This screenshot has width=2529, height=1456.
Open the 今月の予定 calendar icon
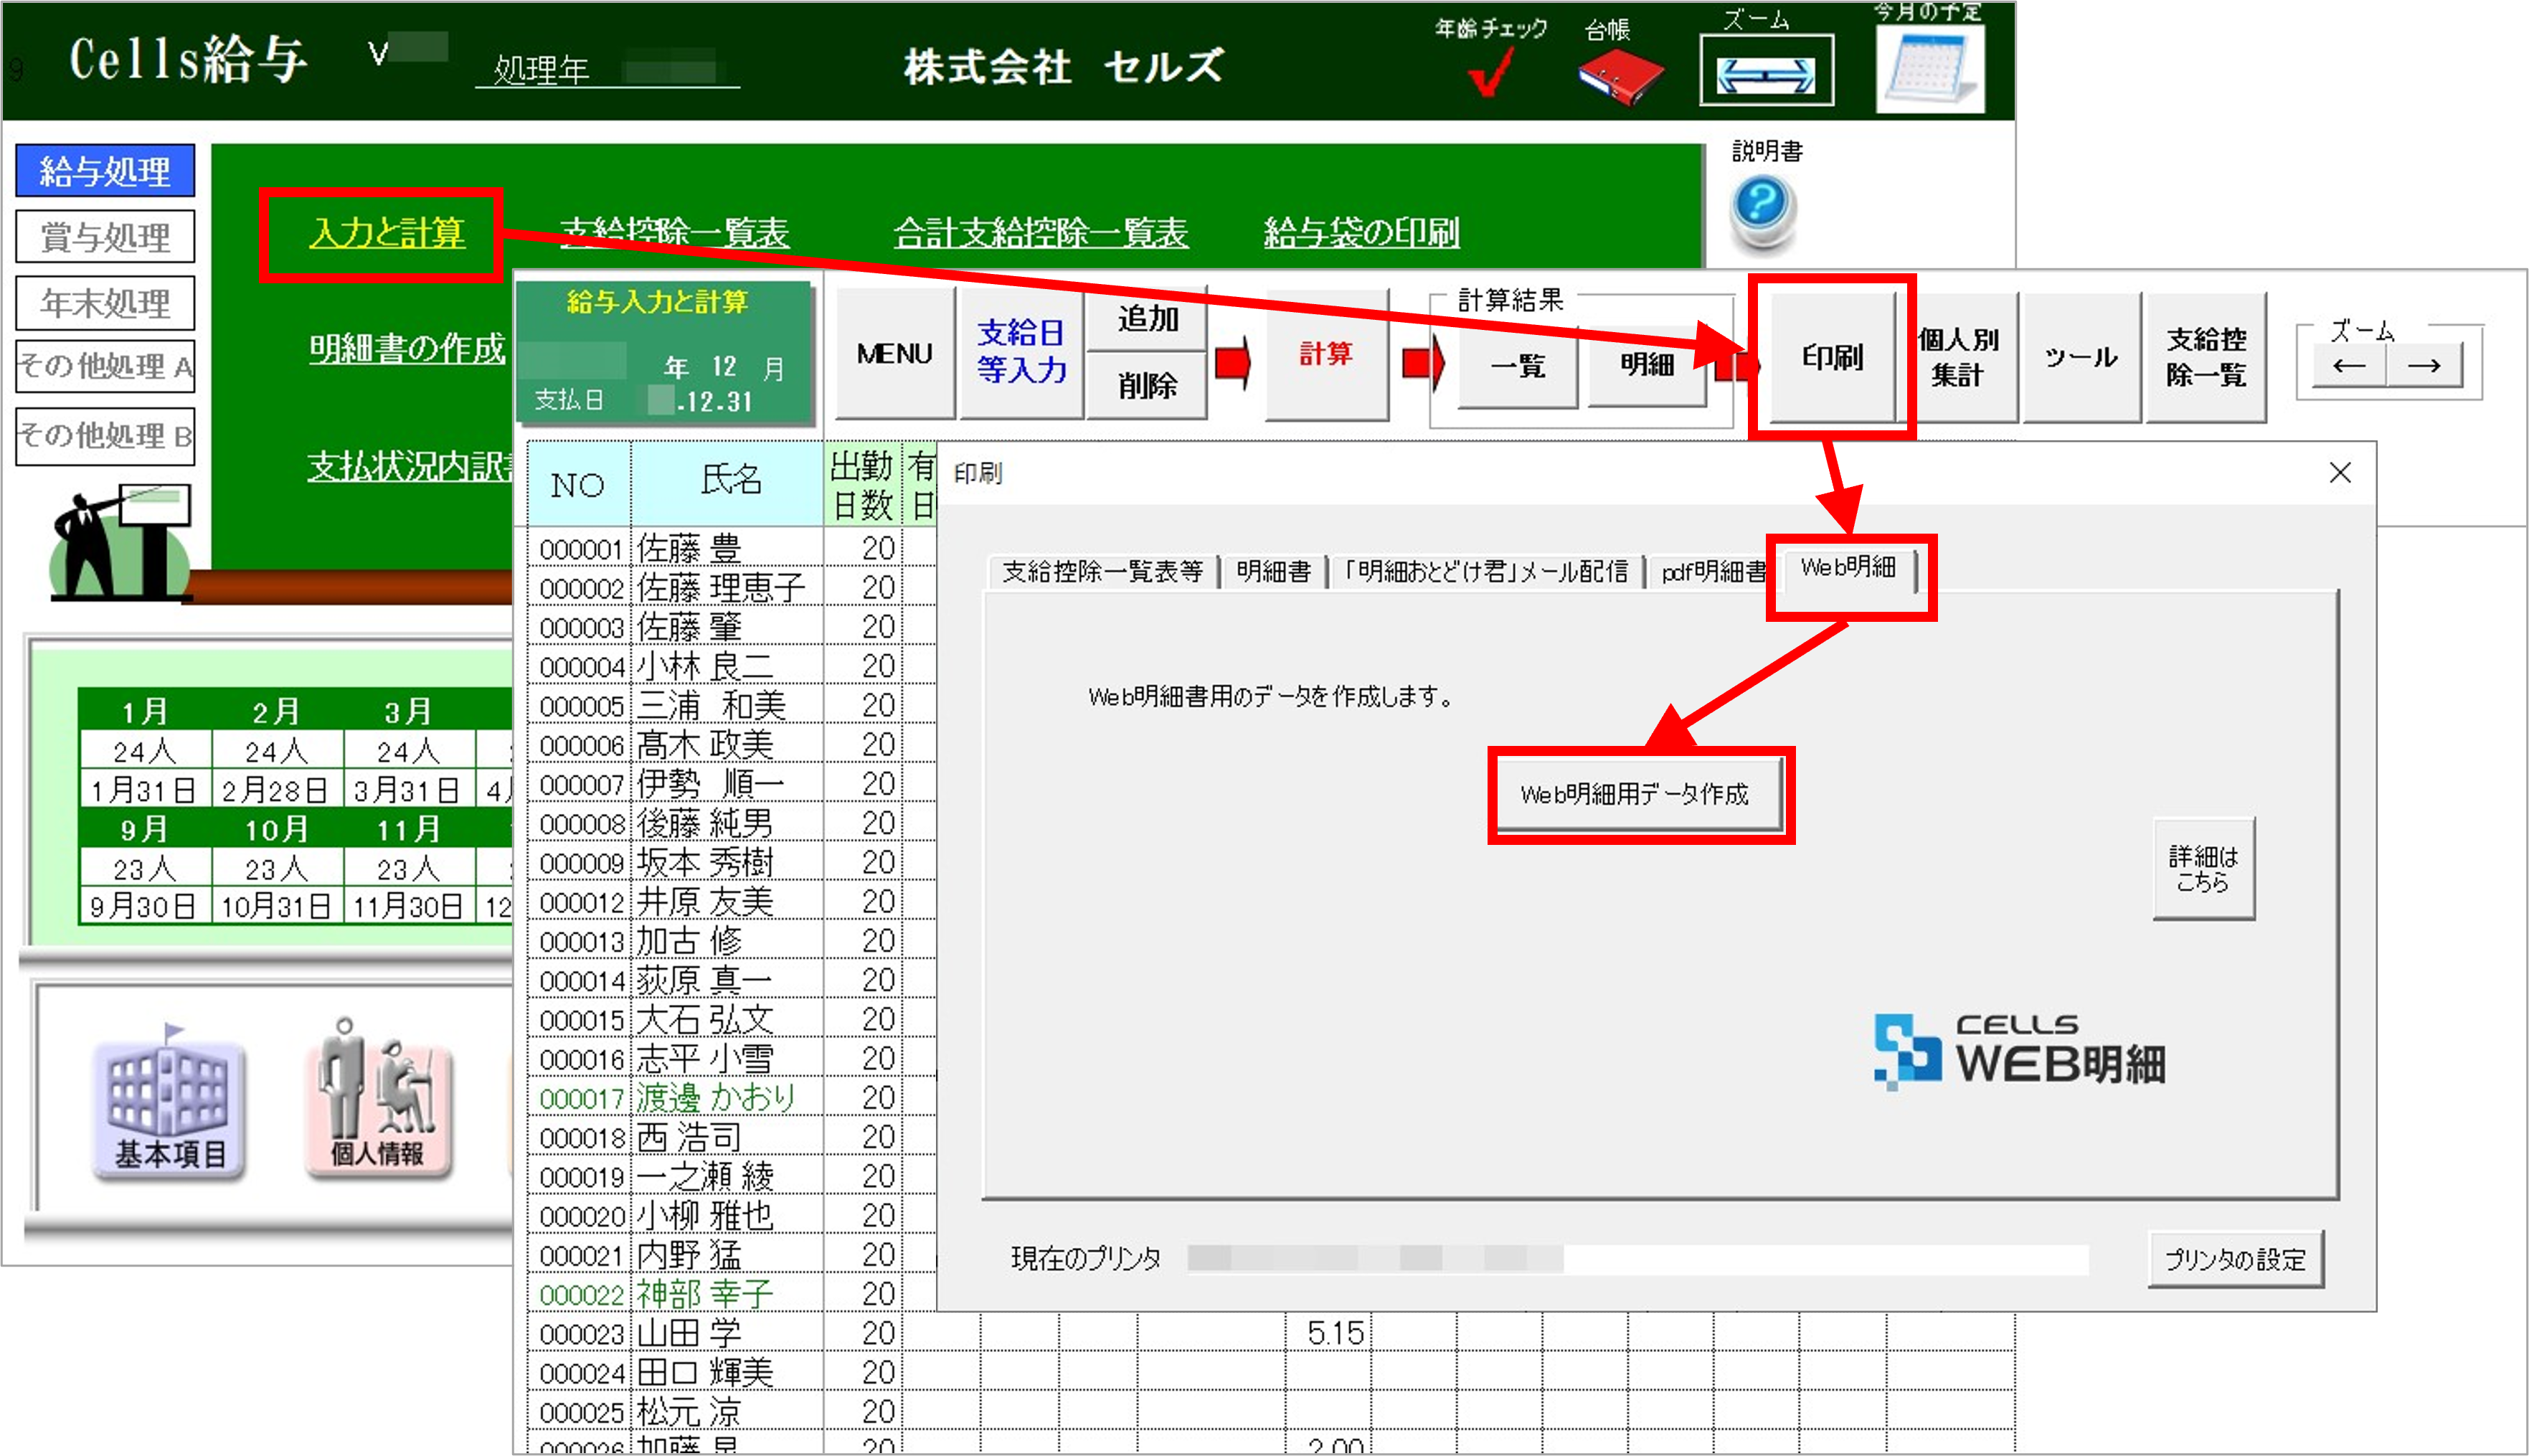tap(1930, 70)
